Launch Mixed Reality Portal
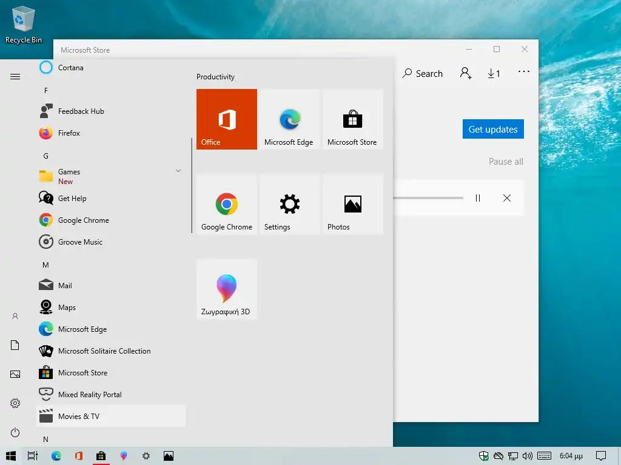This screenshot has height=465, width=621. coord(111,394)
